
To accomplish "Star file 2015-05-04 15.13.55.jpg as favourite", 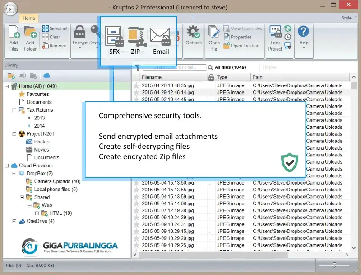I will pos(136,190).
